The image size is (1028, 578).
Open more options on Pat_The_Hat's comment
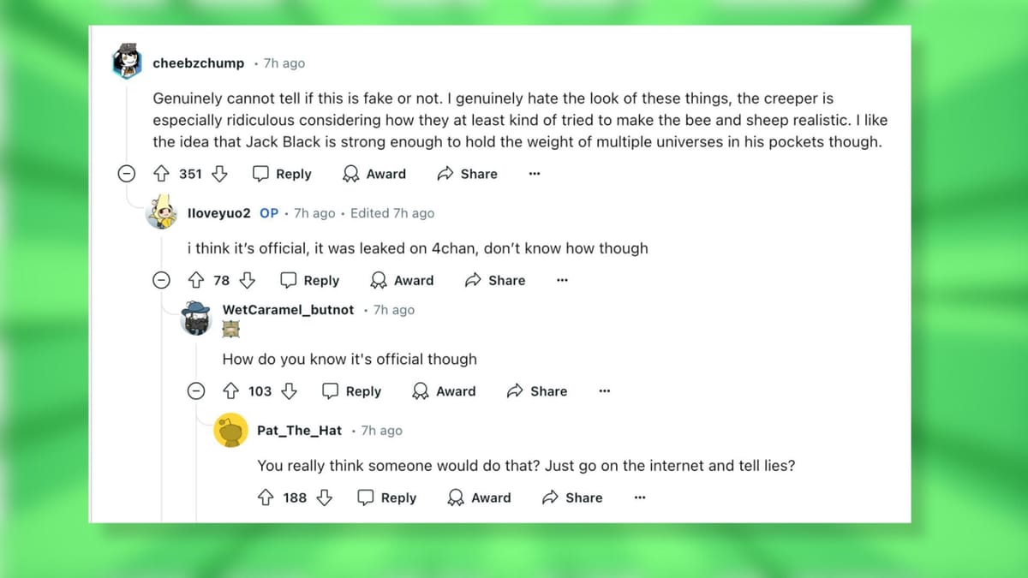639,498
